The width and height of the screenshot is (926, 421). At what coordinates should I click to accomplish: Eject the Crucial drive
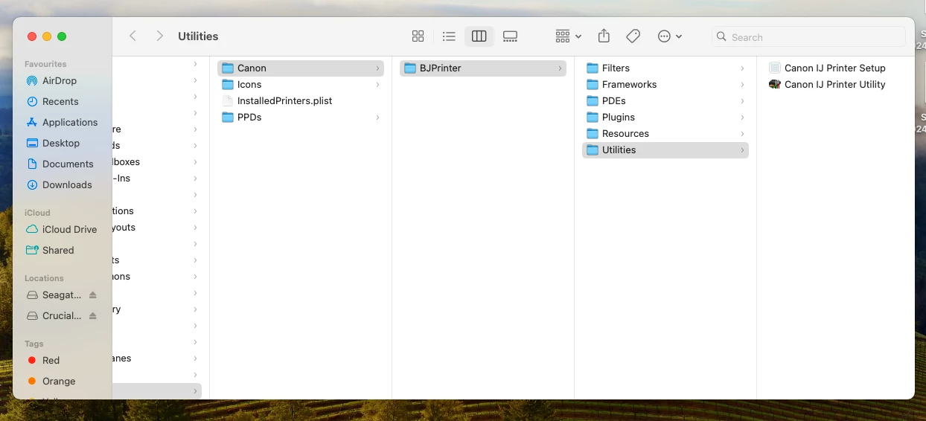point(93,316)
